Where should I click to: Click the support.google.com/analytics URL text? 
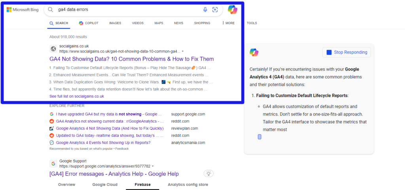click(x=105, y=166)
